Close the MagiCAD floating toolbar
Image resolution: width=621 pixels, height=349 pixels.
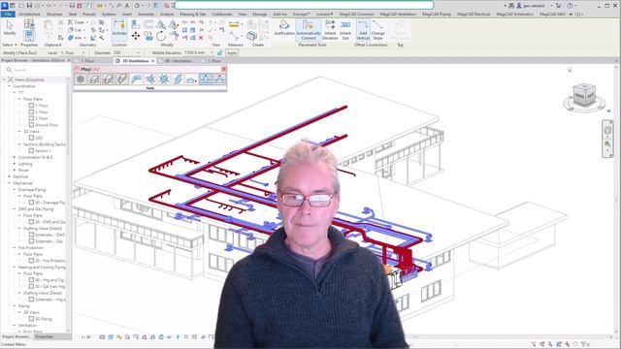tap(224, 69)
